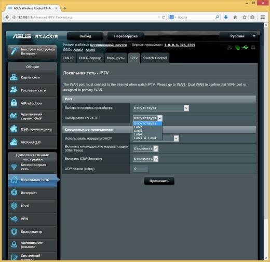This screenshot has width=270, height=262.
Task: Open Internet (Интернет) globe icon
Action: click(x=14, y=192)
